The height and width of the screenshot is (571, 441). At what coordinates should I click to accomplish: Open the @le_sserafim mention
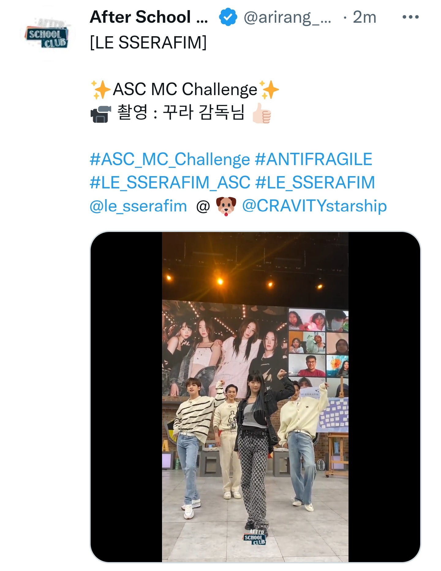tap(138, 206)
